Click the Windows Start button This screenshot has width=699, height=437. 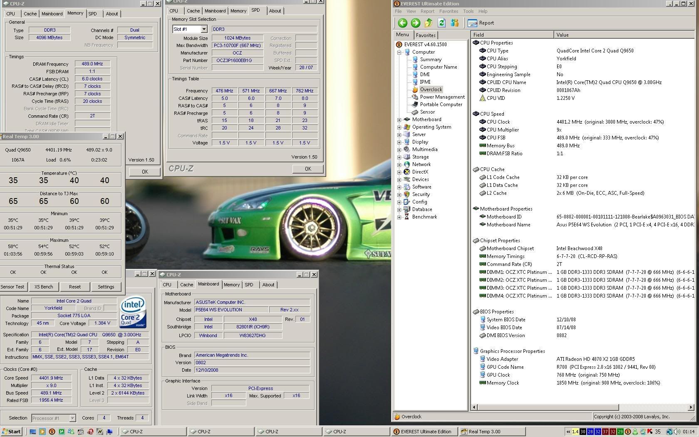11,432
